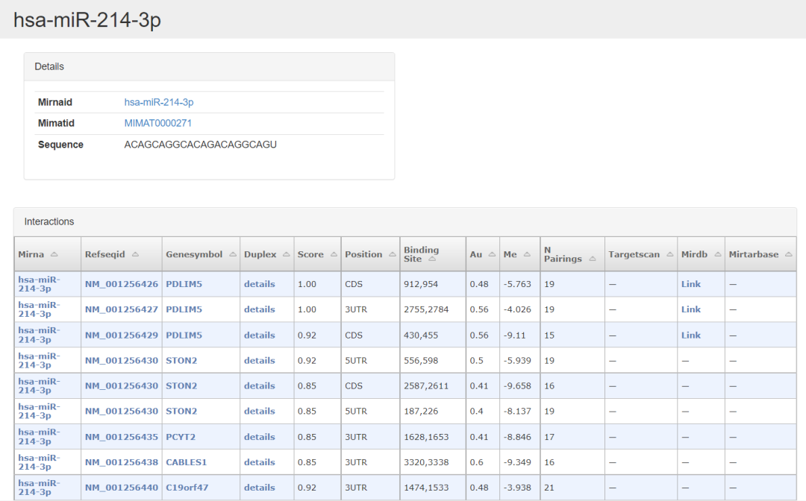
Task: Sort table by Mirna column arrow
Action: [54, 255]
